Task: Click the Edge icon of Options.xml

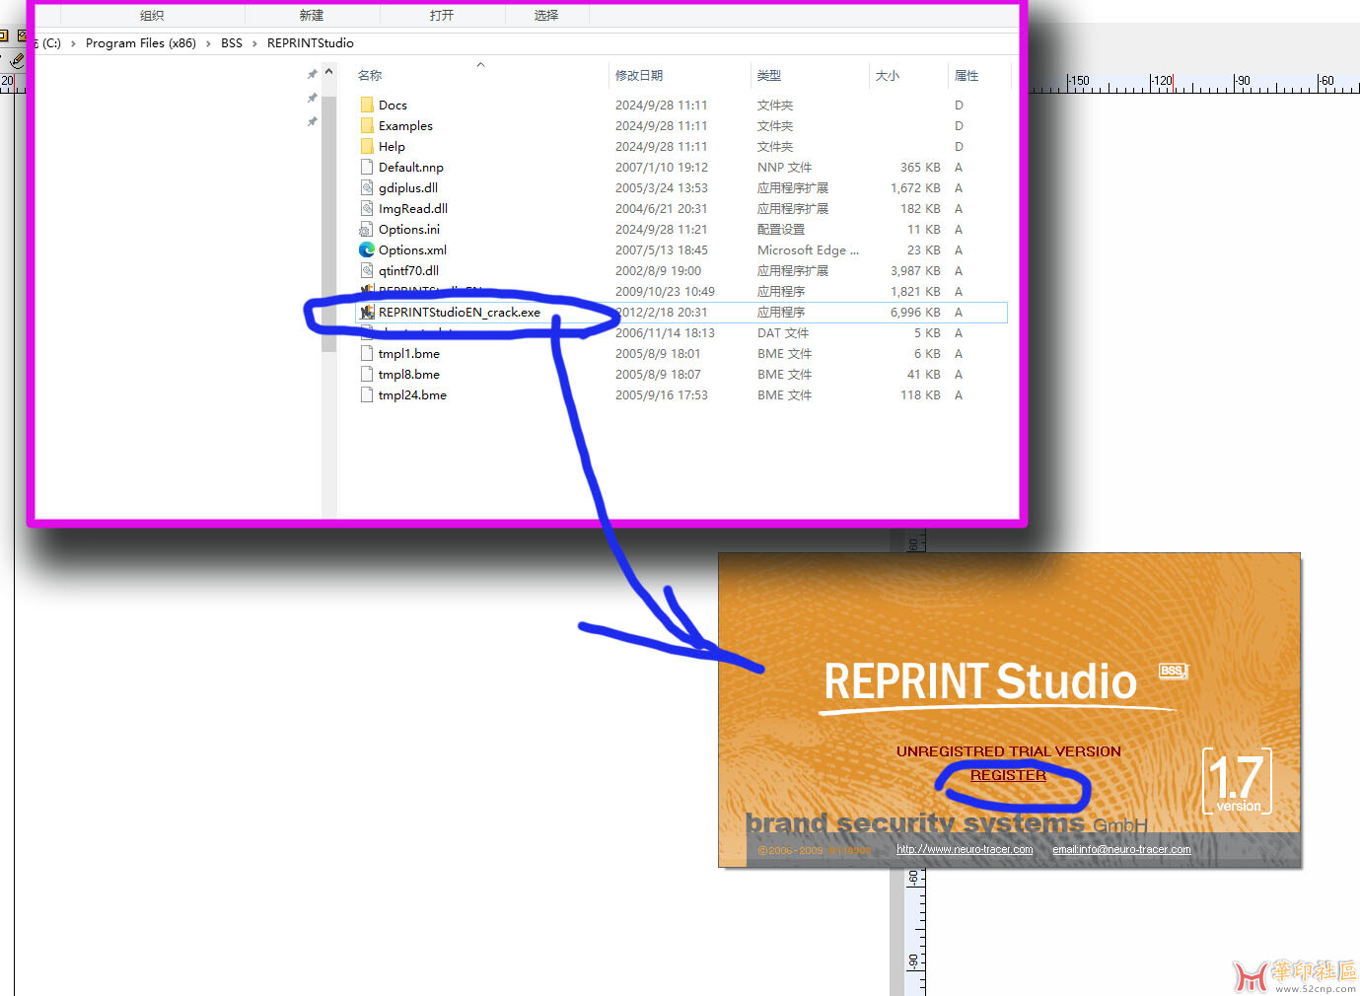Action: [x=367, y=249]
